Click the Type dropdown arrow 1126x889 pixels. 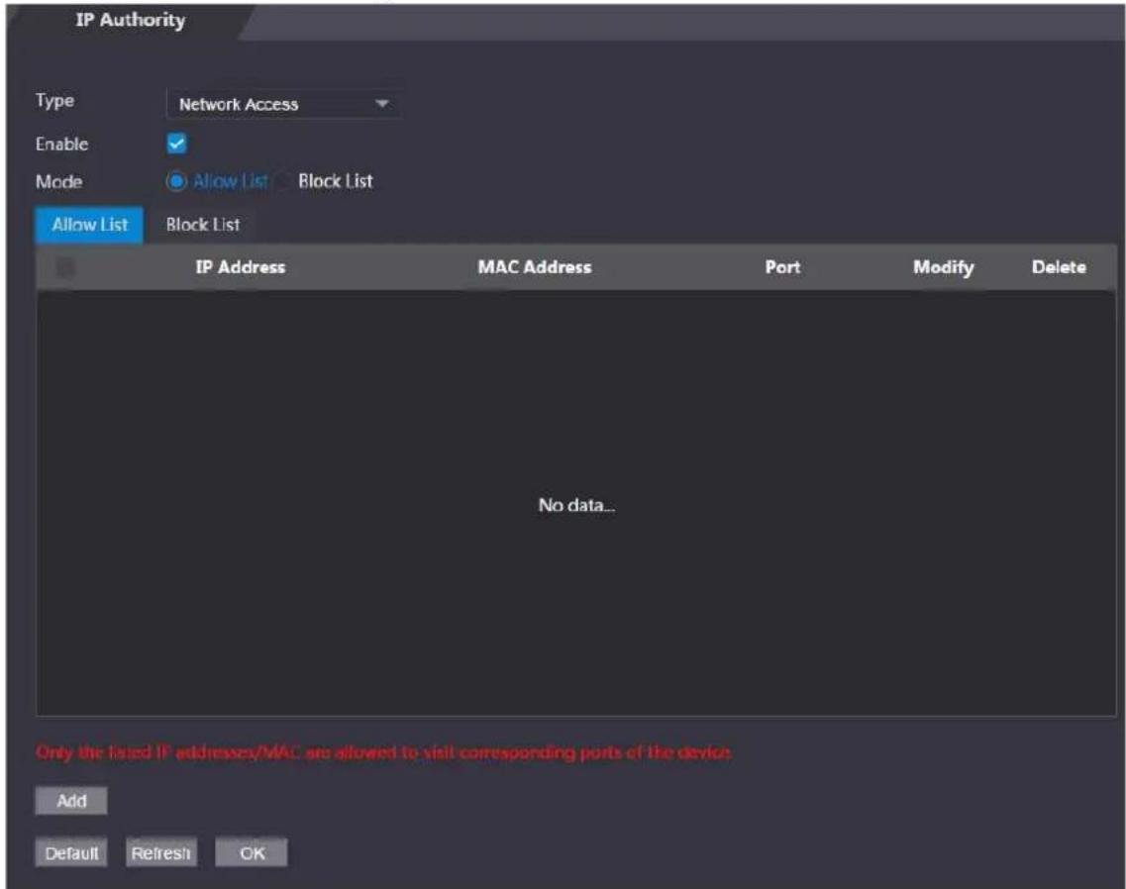coord(382,104)
